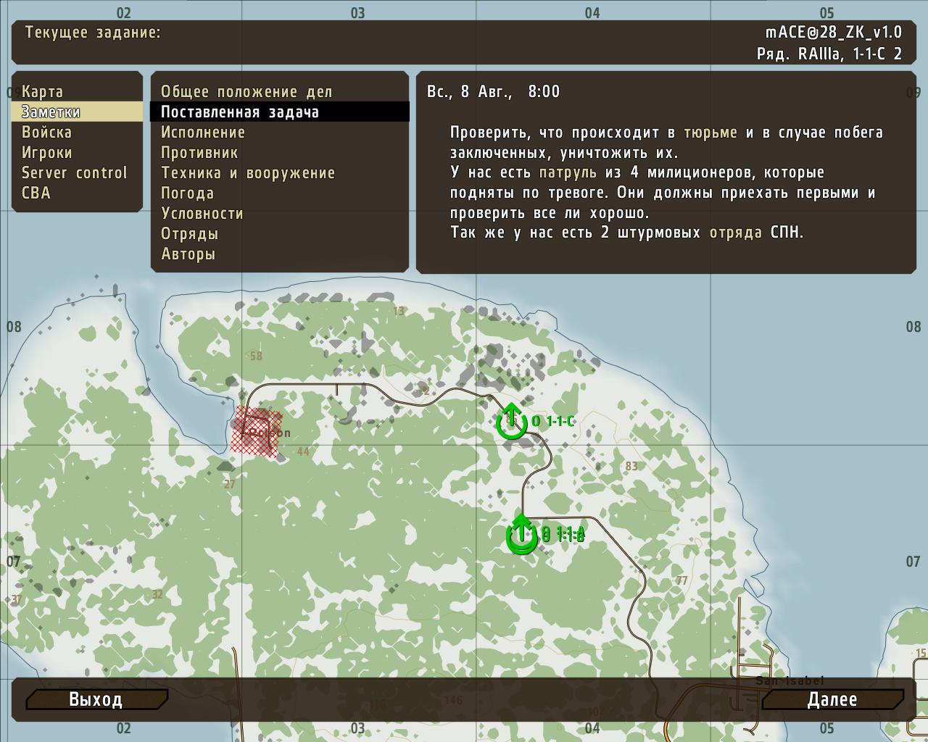Click the тюрьме link in briefing text
Viewport: 928px width, 742px height.
[x=710, y=133]
